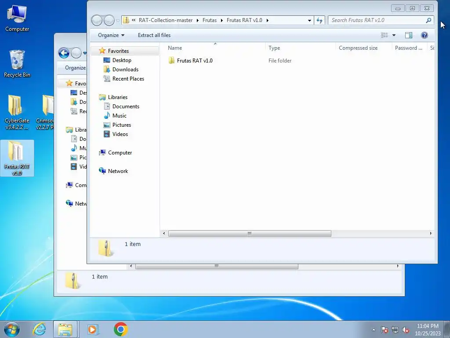Change your view button

pos(384,35)
